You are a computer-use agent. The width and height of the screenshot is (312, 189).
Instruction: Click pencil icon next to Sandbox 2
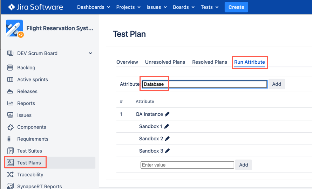(167, 139)
